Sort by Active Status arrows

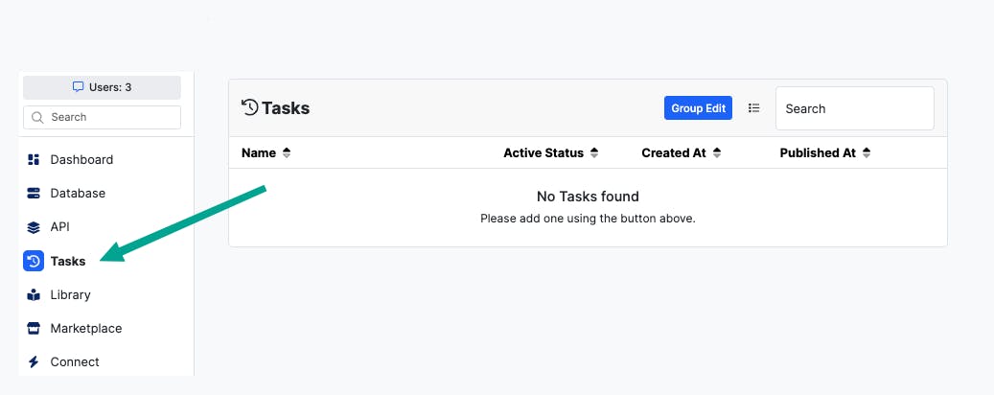pyautogui.click(x=594, y=153)
